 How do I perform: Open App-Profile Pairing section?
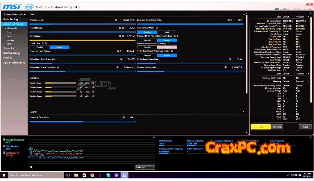point(14,62)
